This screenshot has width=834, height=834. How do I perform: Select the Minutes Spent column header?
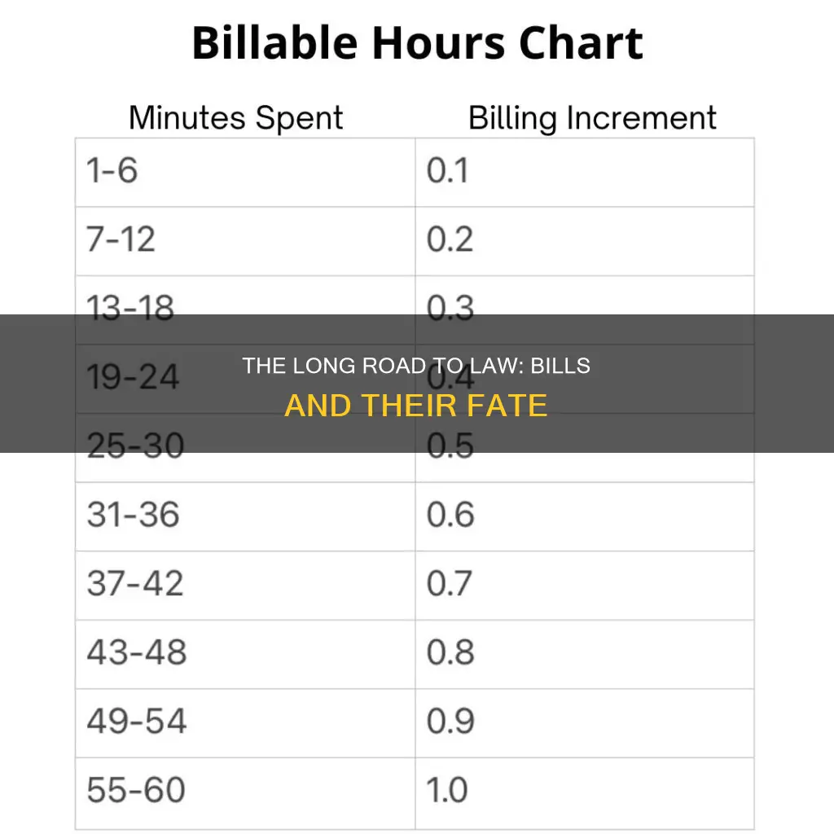(x=235, y=117)
